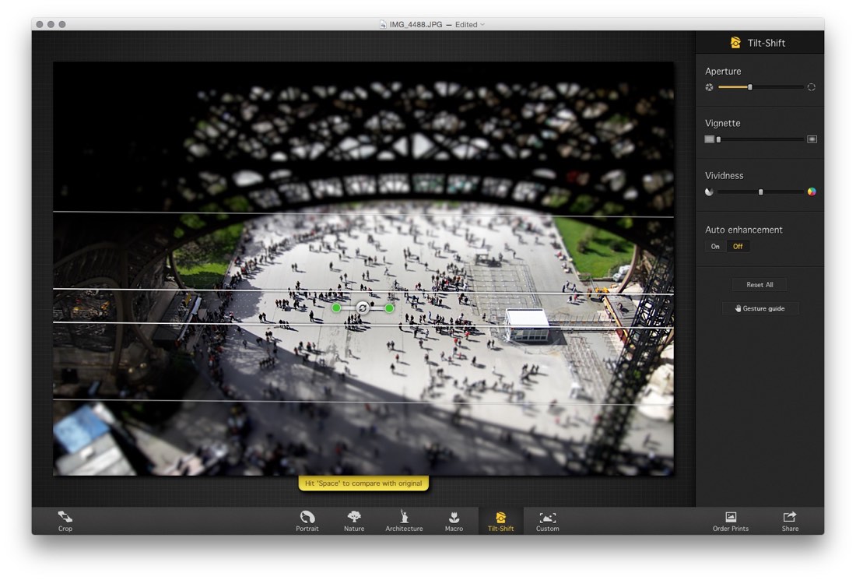Click the Aperture slider handle
The height and width of the screenshot is (580, 856).
coord(750,87)
